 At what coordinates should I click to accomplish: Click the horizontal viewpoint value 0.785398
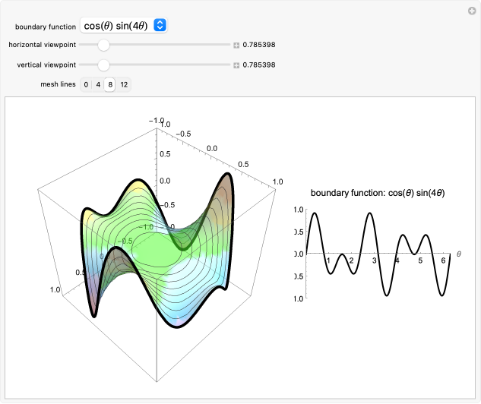[258, 46]
